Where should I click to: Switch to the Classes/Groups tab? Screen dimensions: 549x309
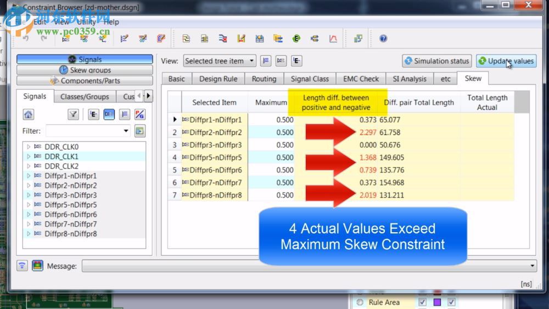click(x=85, y=97)
